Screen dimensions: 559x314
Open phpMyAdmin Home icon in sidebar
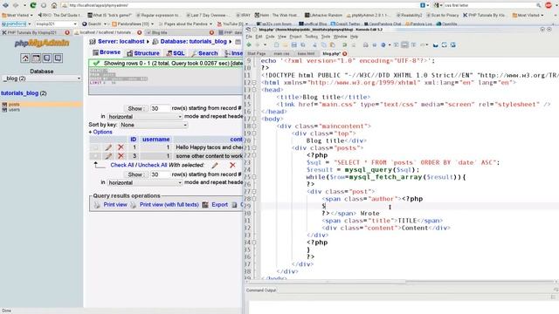(25, 58)
